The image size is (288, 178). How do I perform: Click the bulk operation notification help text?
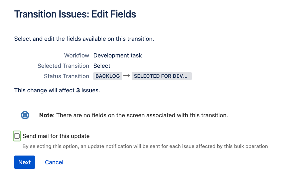pos(145,146)
